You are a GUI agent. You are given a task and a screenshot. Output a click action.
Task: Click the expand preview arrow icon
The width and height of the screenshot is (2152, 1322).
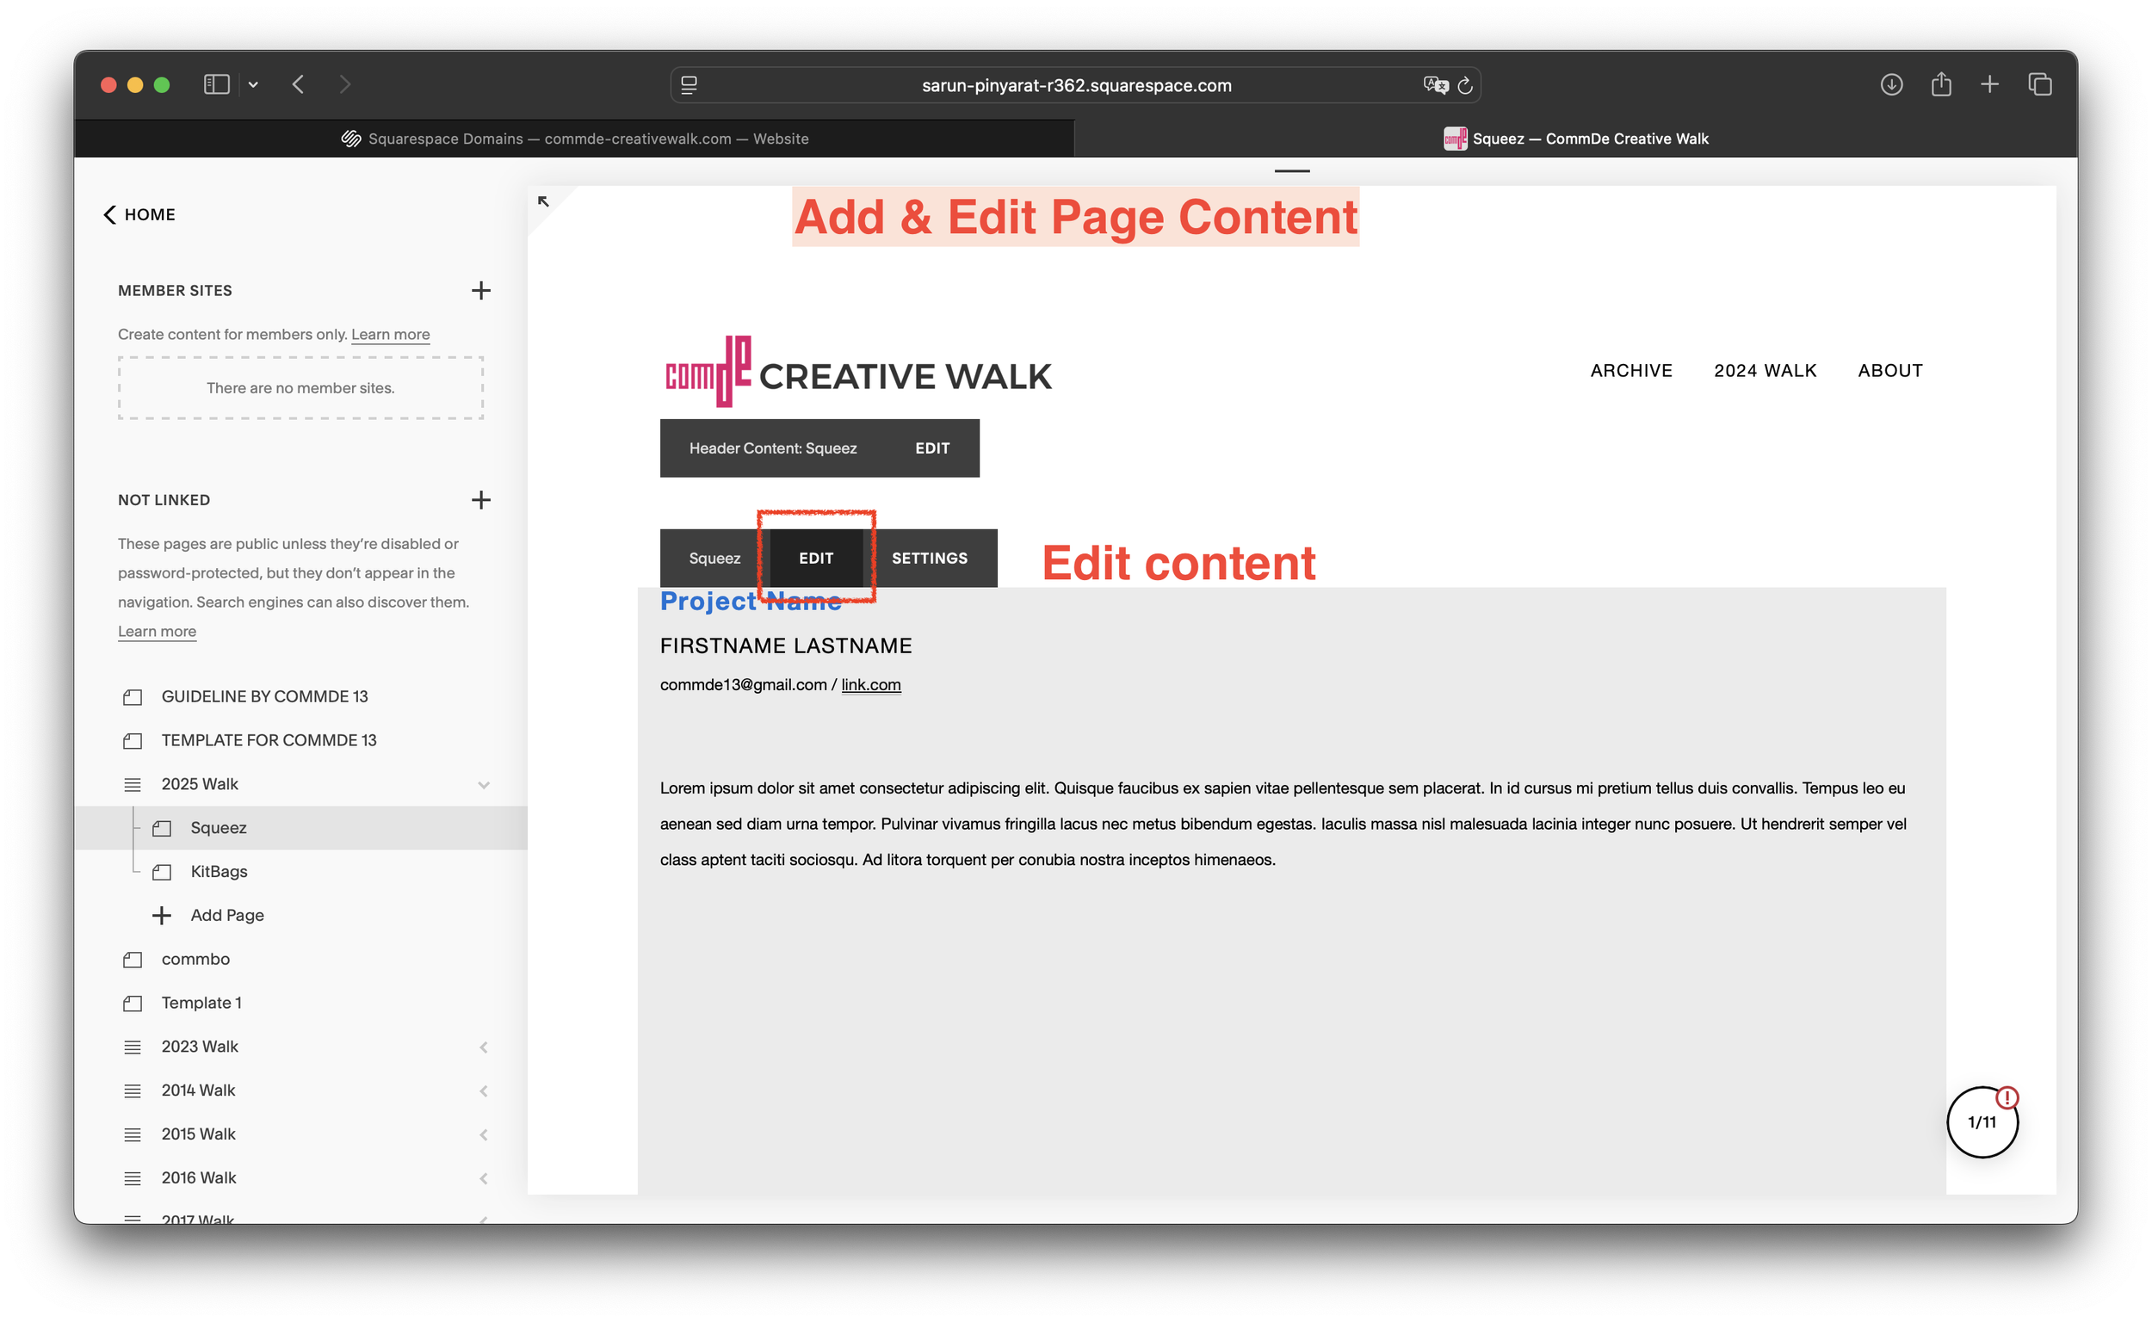pyautogui.click(x=543, y=202)
